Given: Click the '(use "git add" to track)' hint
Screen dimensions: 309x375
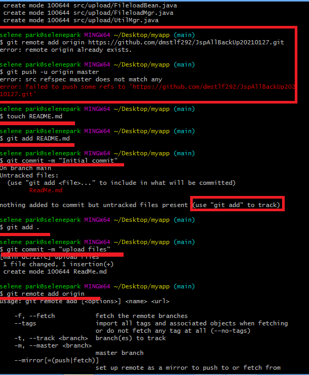Looking at the screenshot, I should (236, 205).
